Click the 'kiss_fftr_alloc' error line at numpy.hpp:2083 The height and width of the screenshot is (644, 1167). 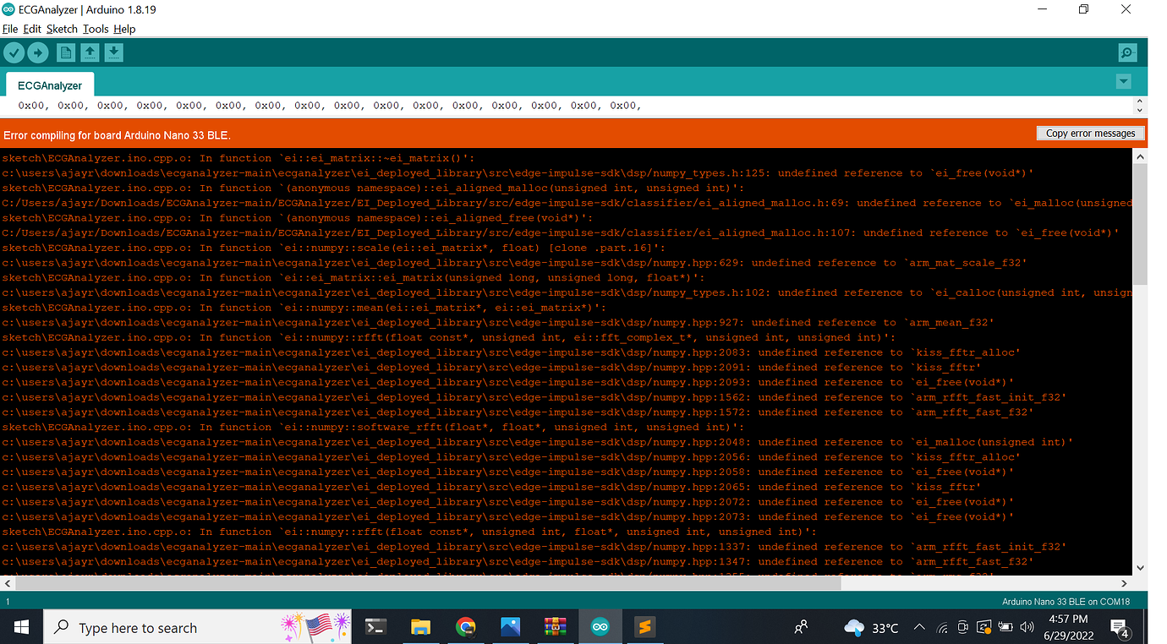coord(511,352)
